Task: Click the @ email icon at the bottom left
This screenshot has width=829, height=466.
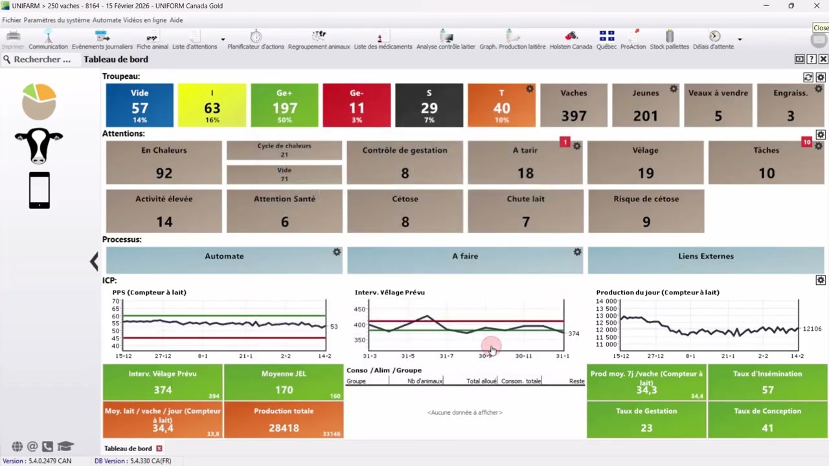Action: pyautogui.click(x=32, y=447)
